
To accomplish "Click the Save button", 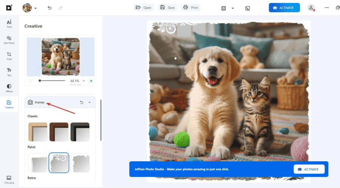I will (167, 8).
